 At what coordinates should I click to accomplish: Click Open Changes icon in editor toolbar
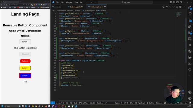(x=163, y=7)
